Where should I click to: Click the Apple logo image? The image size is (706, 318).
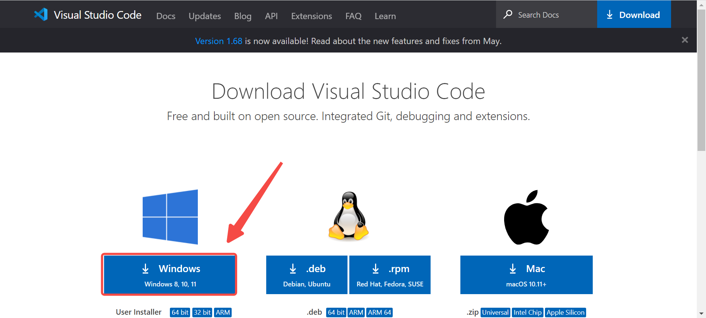click(526, 217)
